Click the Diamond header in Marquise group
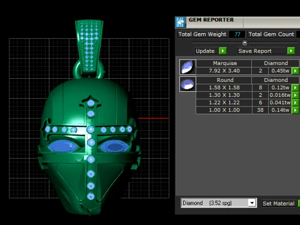Image resolution: width=300 pixels, height=225 pixels. pyautogui.click(x=276, y=63)
